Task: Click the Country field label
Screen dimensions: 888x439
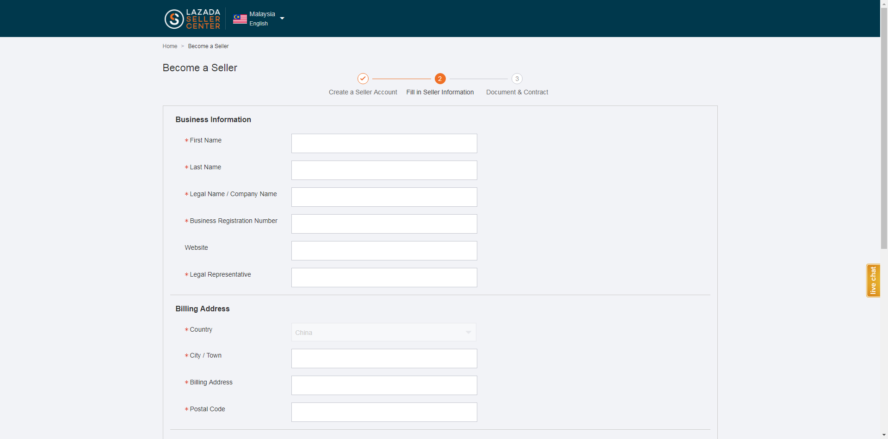Action: [x=201, y=329]
